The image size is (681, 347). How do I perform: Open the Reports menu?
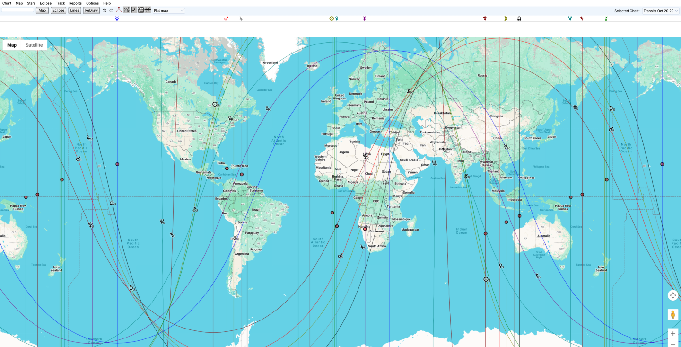[75, 3]
